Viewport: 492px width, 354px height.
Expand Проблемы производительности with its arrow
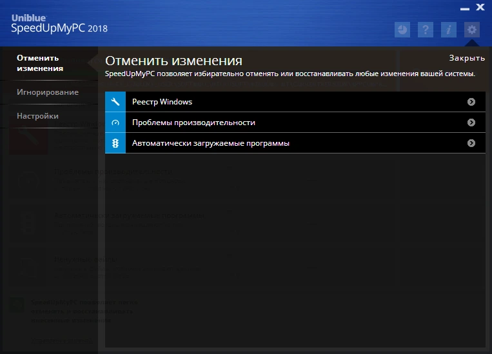click(471, 123)
